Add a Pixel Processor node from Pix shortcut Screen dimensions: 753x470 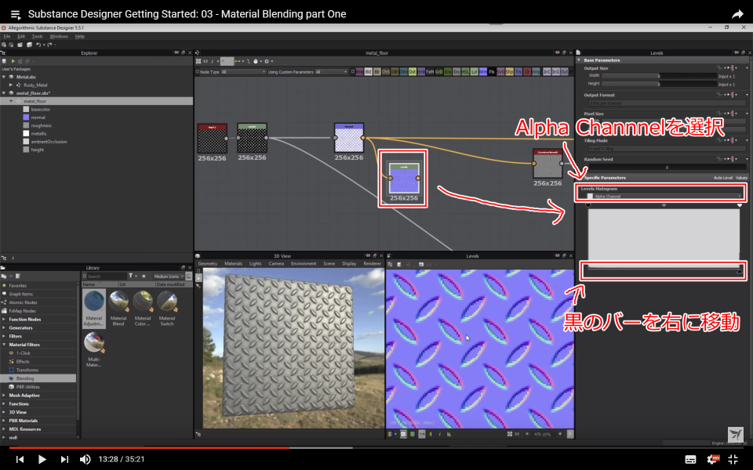pyautogui.click(x=491, y=72)
